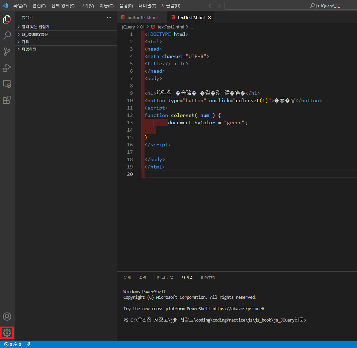Open the Explorer view icon

pyautogui.click(x=7, y=19)
